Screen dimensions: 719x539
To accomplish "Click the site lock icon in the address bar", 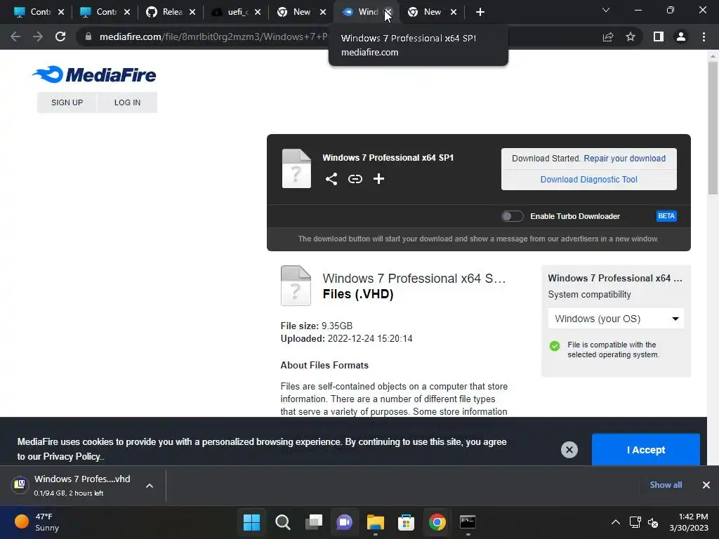I will coord(88,36).
